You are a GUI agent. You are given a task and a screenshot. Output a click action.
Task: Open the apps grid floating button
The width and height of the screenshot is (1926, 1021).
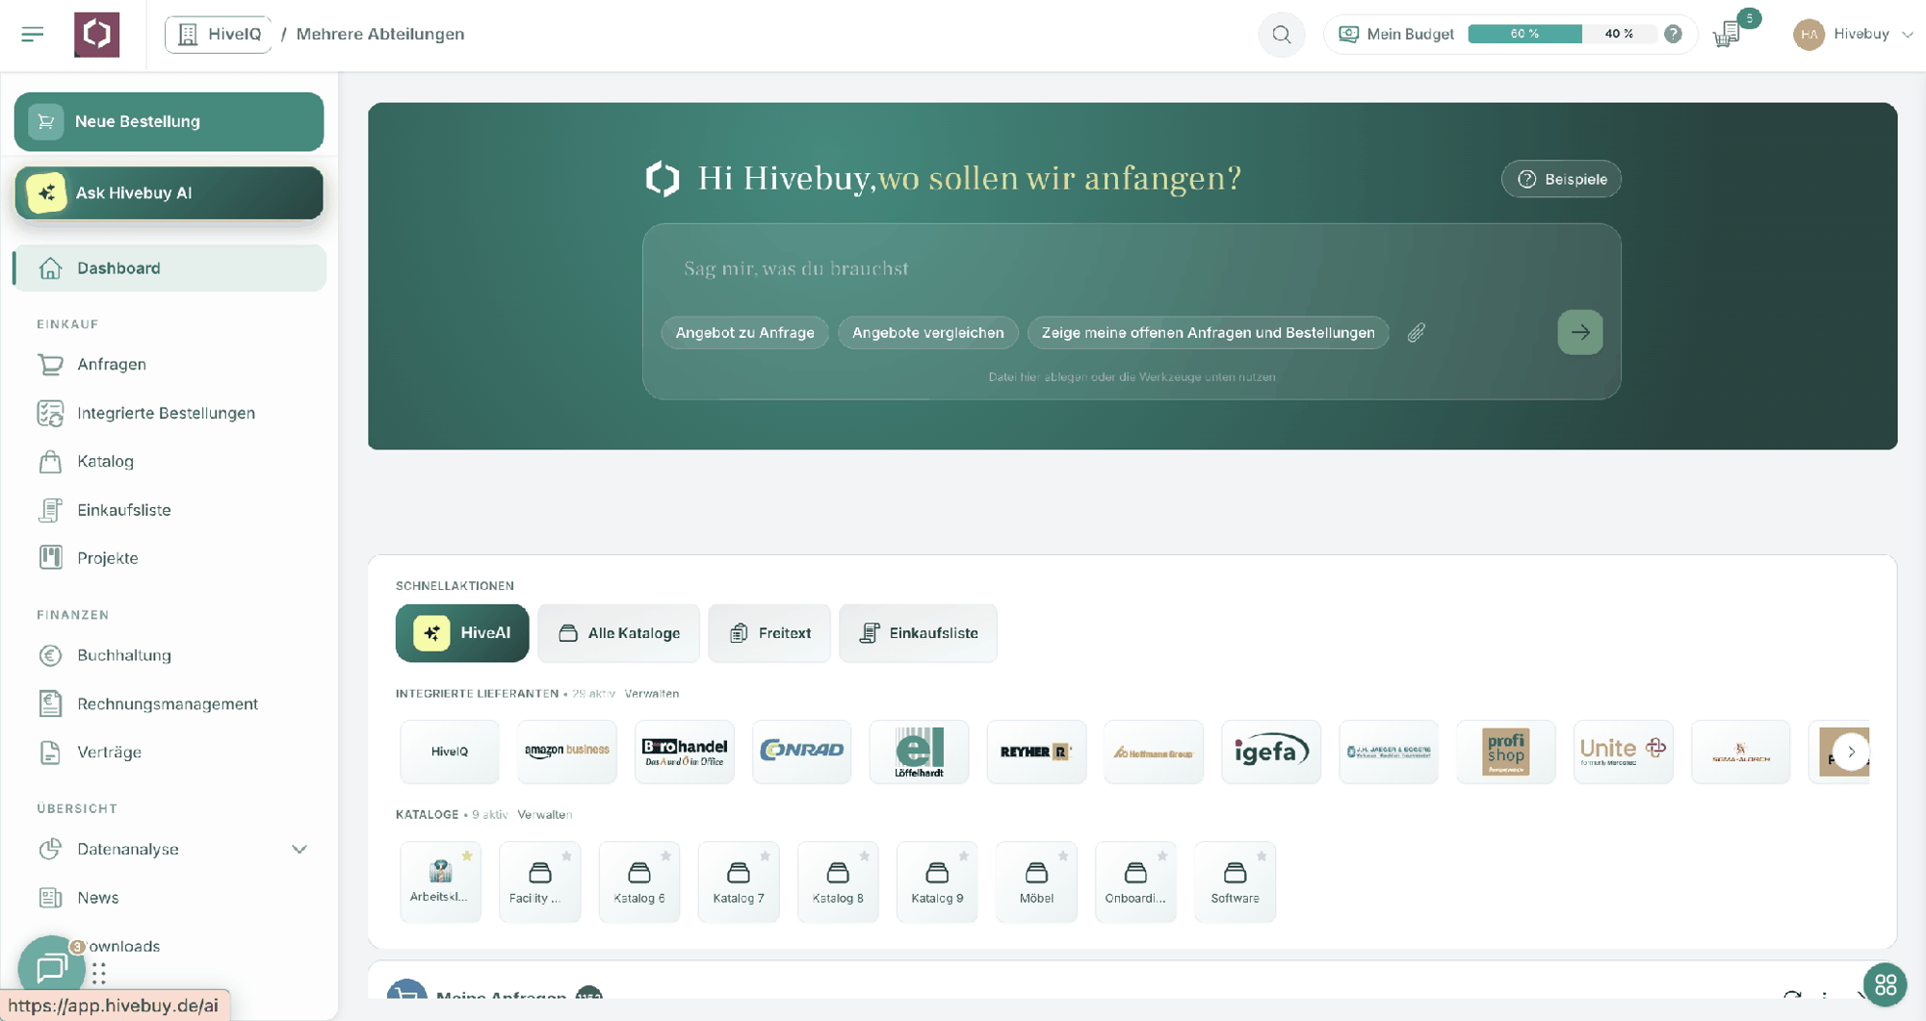click(1885, 984)
